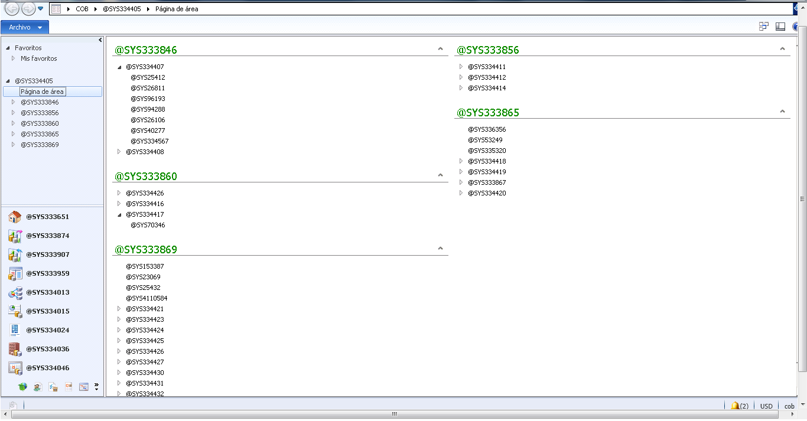Image resolution: width=807 pixels, height=421 pixels.
Task: Open the @SYS25412 link
Action: click(x=148, y=77)
